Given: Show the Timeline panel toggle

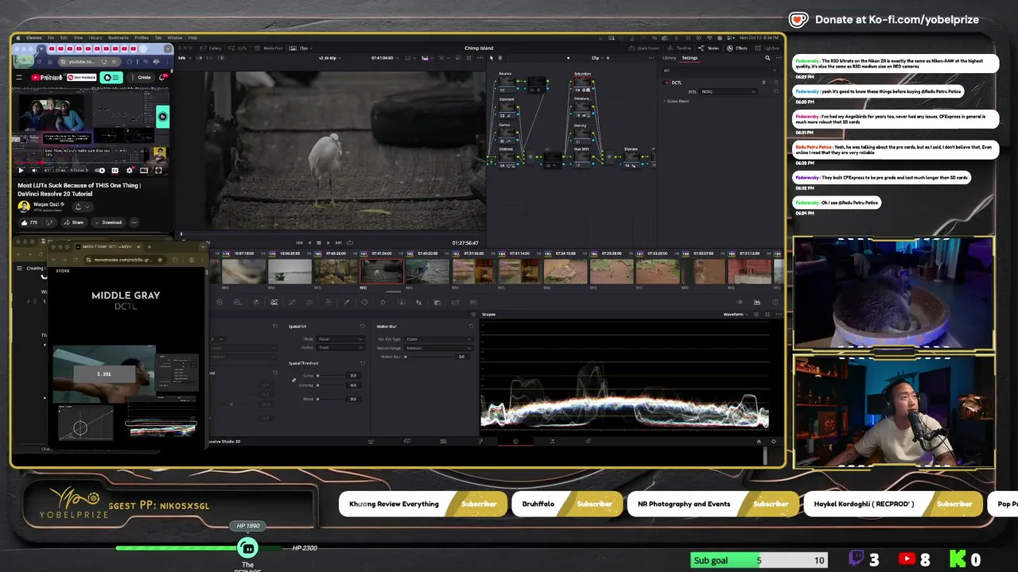Looking at the screenshot, I should click(x=679, y=48).
